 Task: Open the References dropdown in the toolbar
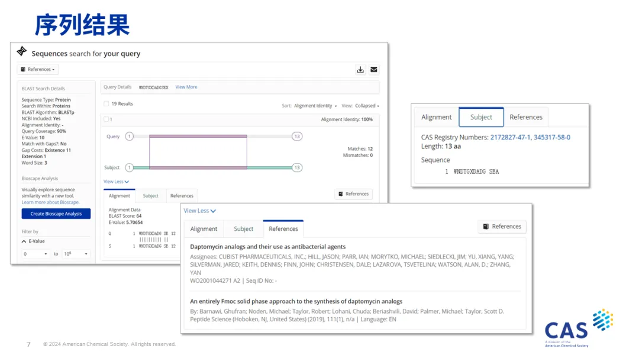coord(38,70)
